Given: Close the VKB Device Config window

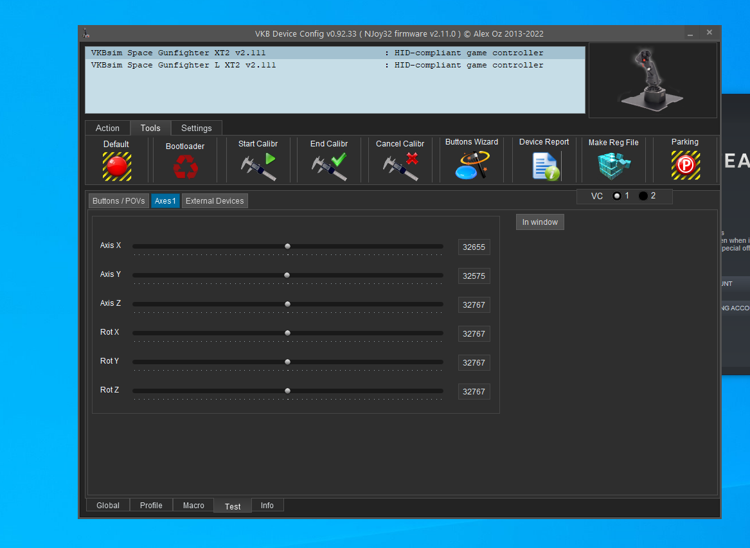Looking at the screenshot, I should click(710, 33).
